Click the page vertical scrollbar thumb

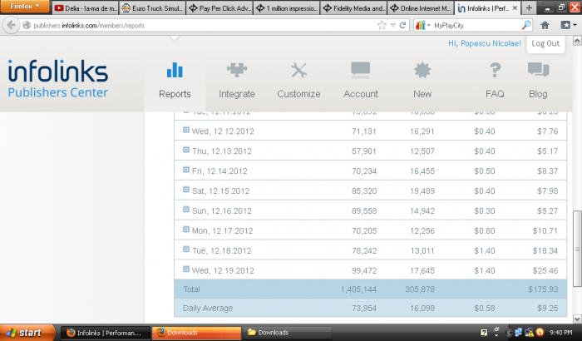[x=577, y=249]
